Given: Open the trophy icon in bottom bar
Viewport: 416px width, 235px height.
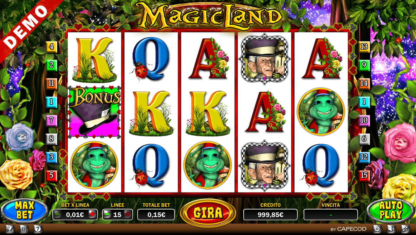Looking at the screenshot, I should click(9, 229).
